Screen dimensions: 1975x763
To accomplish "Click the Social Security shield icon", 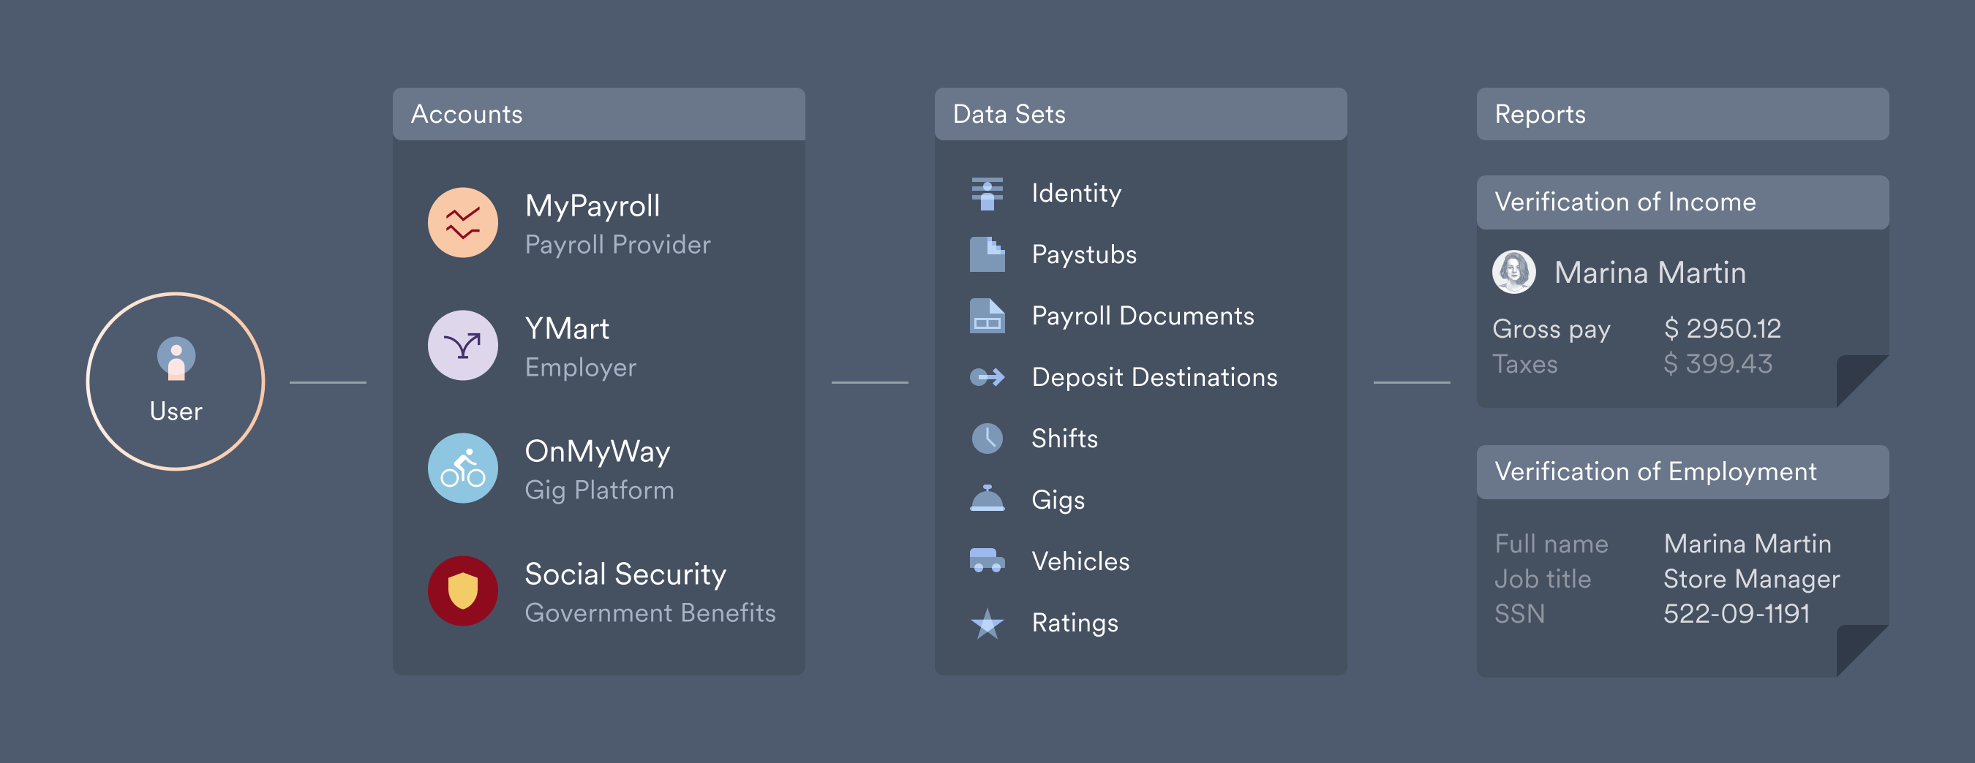I will [x=463, y=591].
